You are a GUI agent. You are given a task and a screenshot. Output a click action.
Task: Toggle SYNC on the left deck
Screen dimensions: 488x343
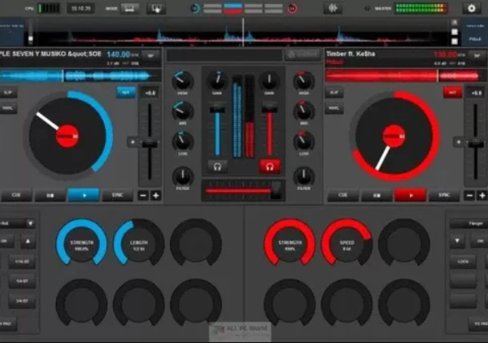(118, 195)
